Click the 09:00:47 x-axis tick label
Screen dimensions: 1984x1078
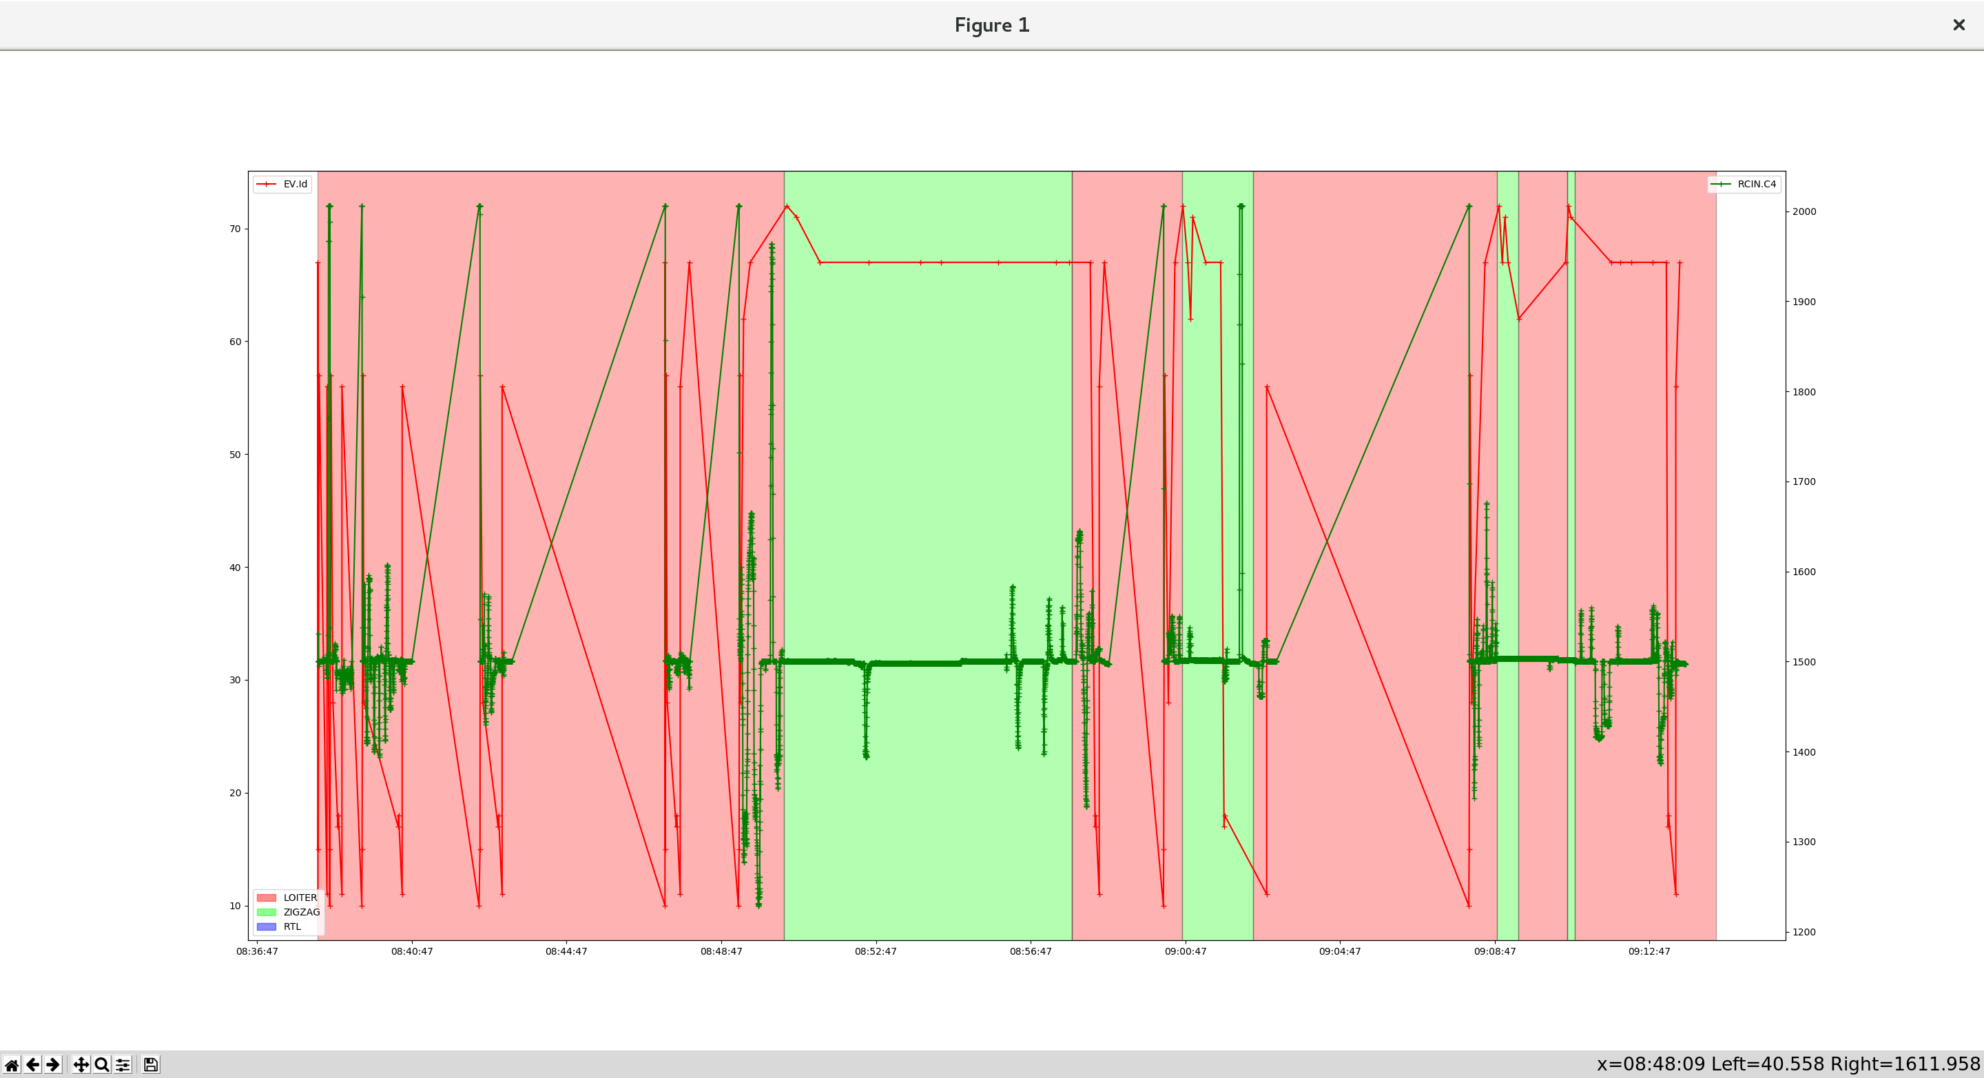1186,952
